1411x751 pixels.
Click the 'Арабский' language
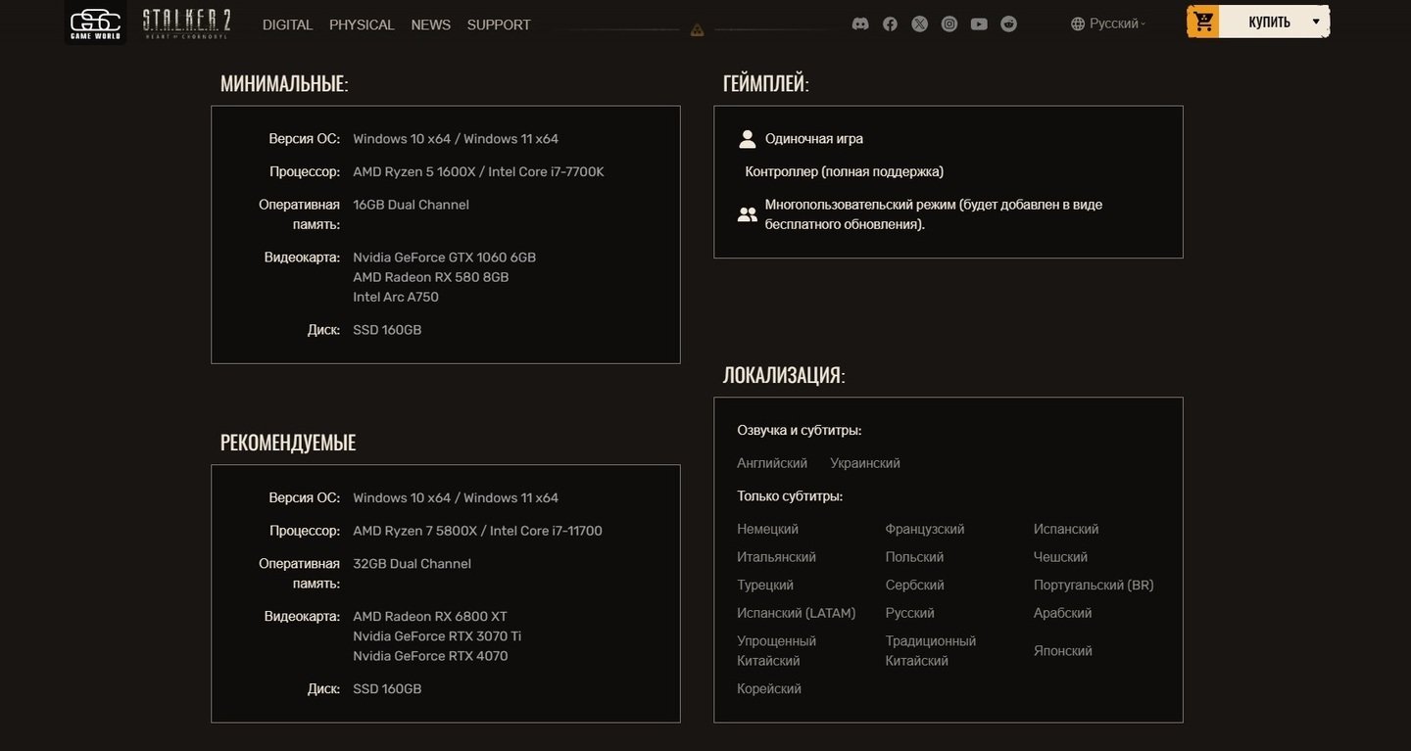1062,613
